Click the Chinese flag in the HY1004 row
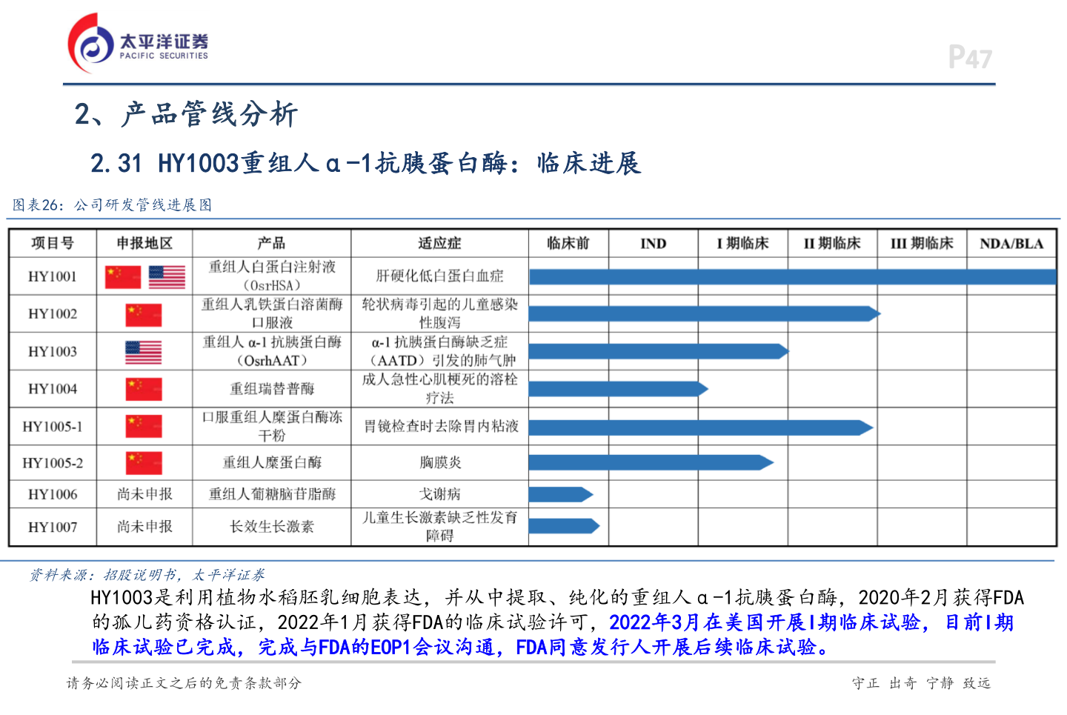 [x=143, y=388]
